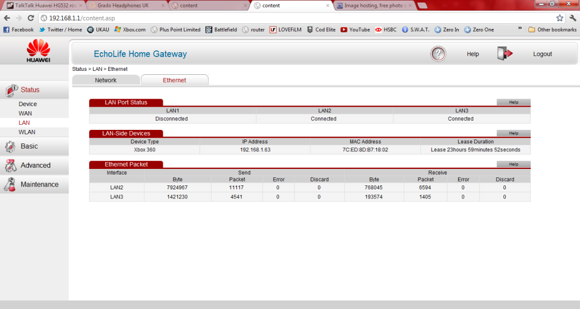Click the IP address 192.168.1.63
Screen dimensions: 580x309
click(x=255, y=150)
